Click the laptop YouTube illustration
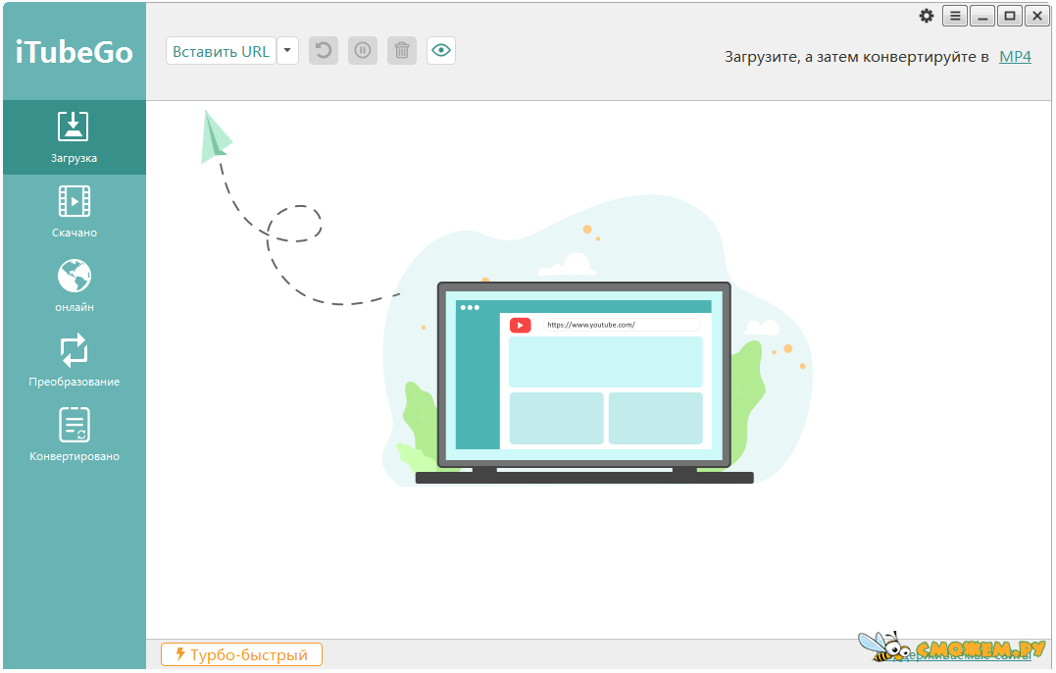This screenshot has width=1056, height=673. tap(584, 383)
